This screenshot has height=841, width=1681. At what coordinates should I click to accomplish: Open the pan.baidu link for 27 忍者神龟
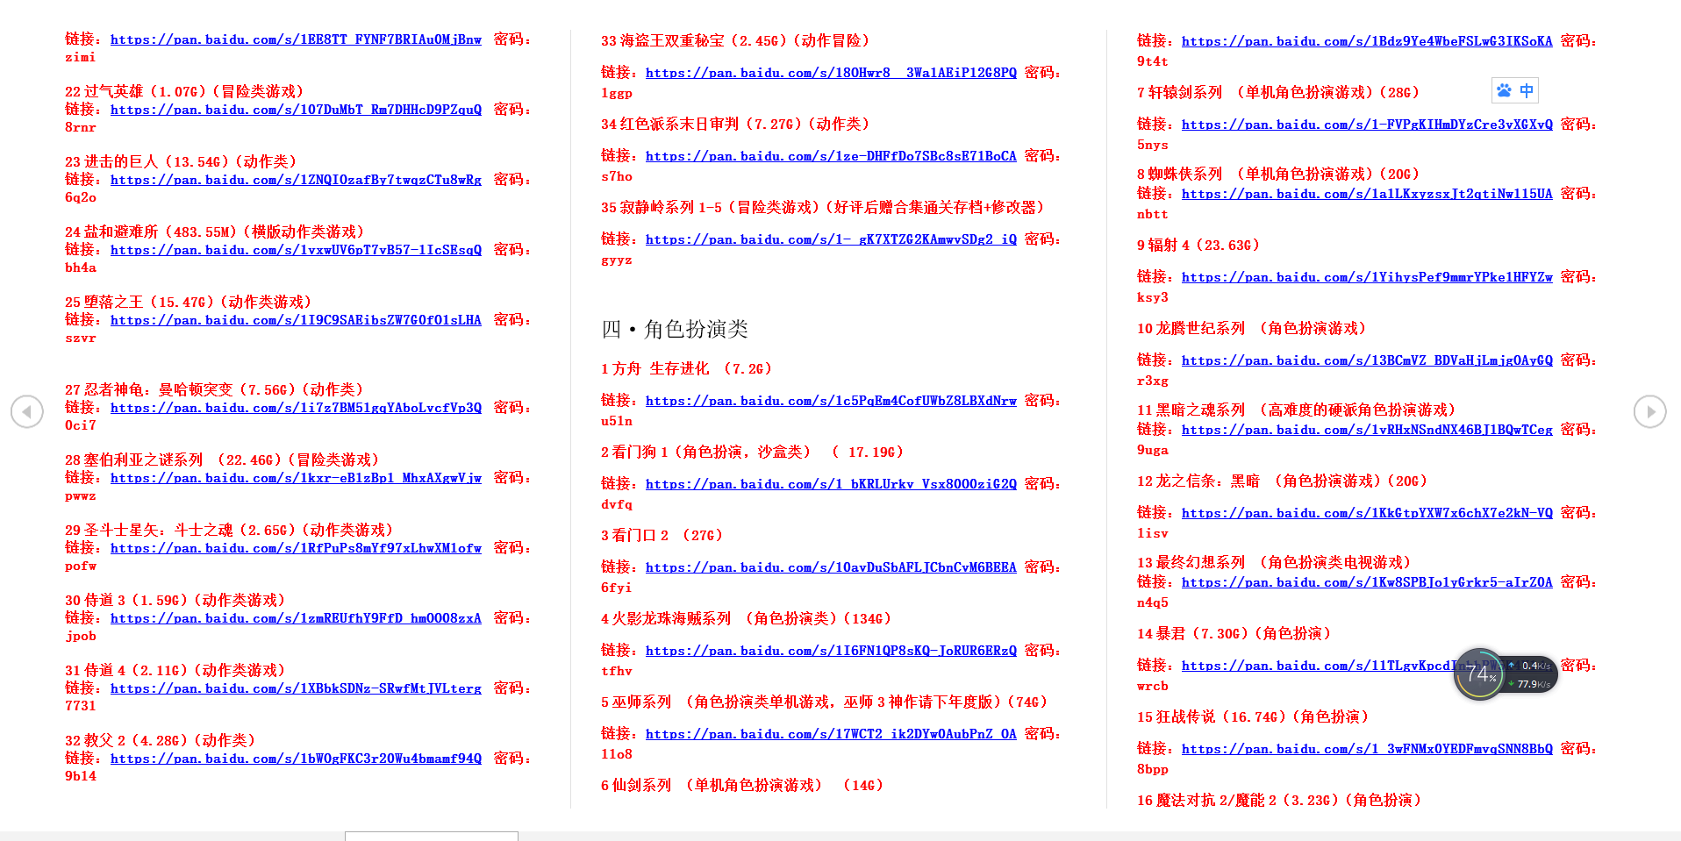296,408
